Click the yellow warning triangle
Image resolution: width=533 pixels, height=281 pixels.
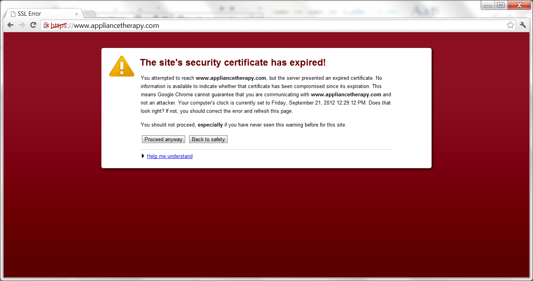coord(121,65)
